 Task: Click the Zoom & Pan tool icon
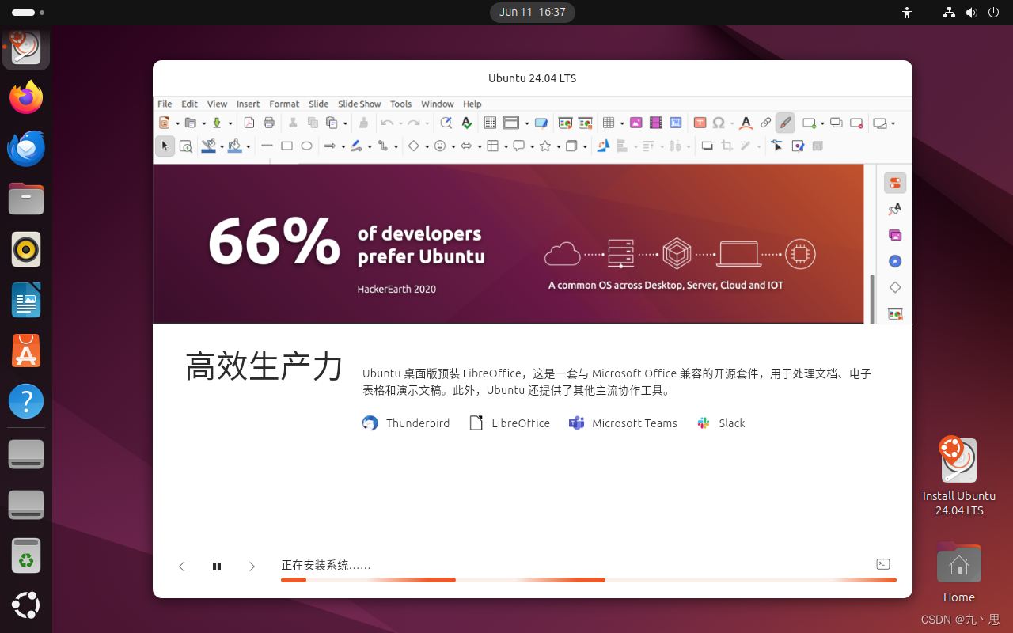pos(185,146)
